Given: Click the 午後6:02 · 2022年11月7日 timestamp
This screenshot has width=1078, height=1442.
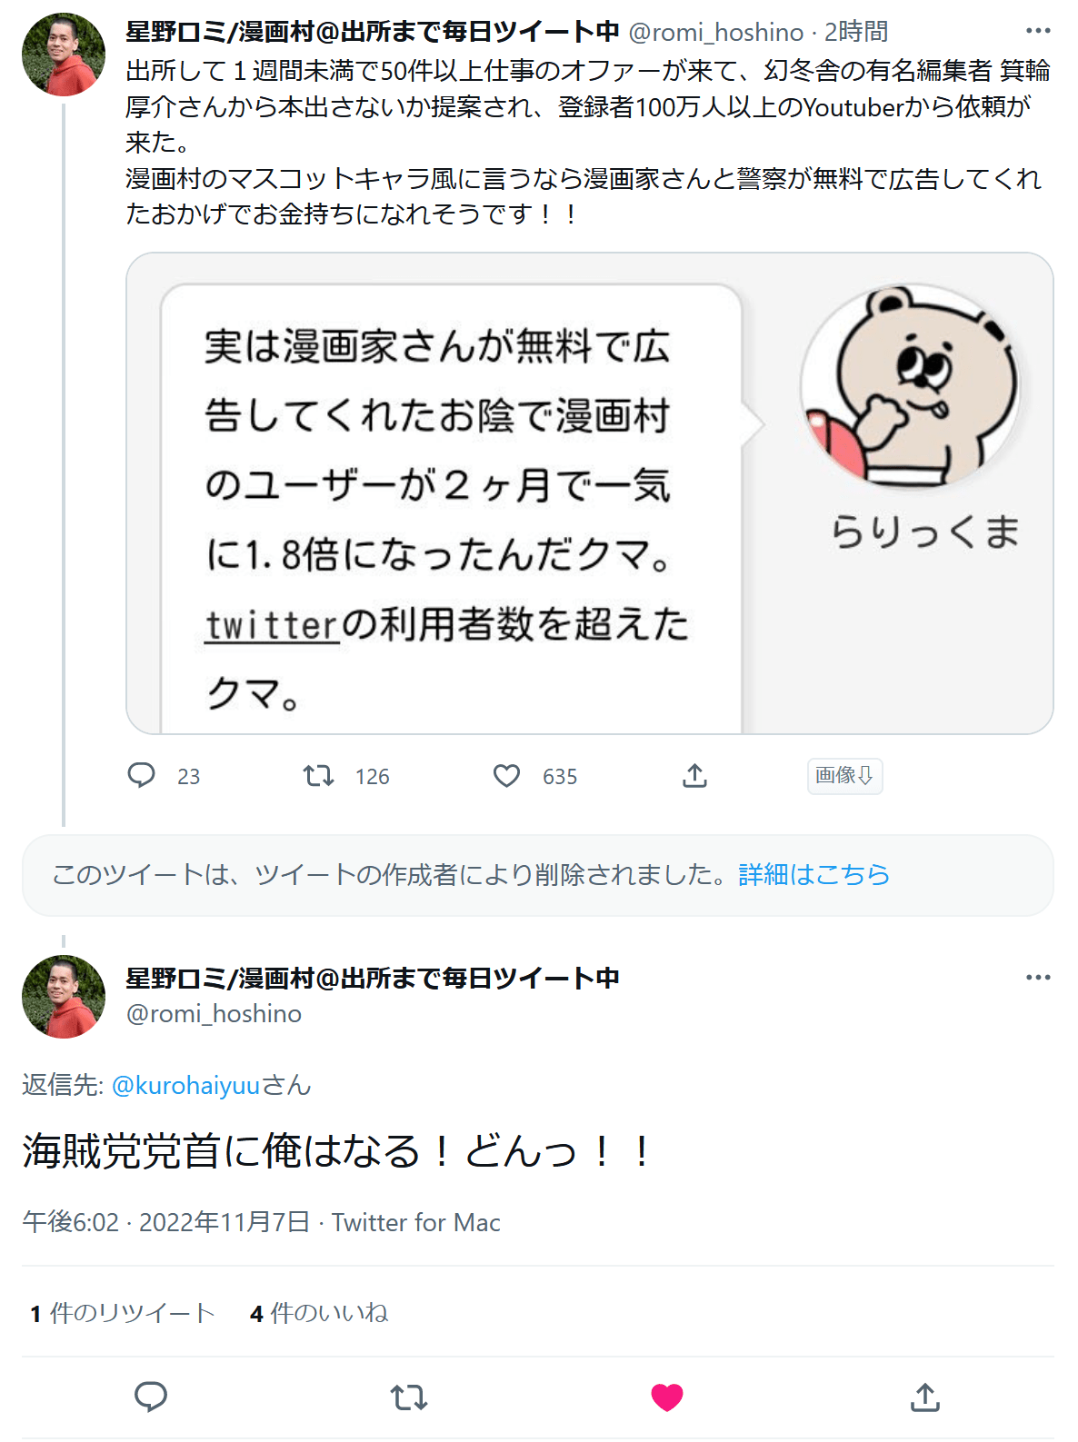Looking at the screenshot, I should [x=166, y=1223].
